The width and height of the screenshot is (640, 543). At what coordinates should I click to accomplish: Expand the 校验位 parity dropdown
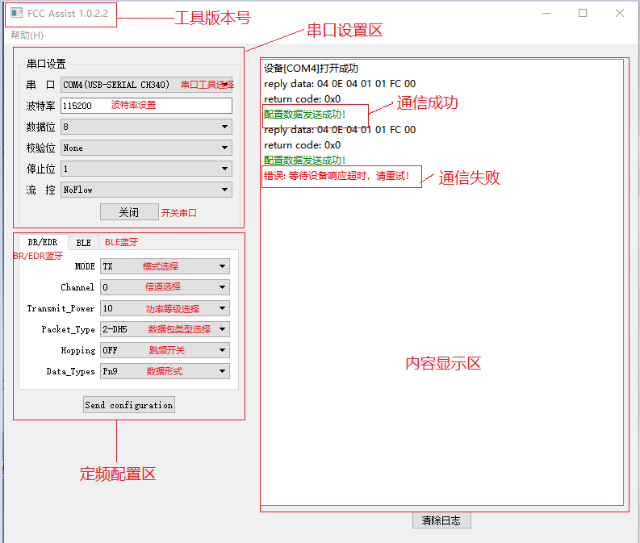pyautogui.click(x=147, y=148)
